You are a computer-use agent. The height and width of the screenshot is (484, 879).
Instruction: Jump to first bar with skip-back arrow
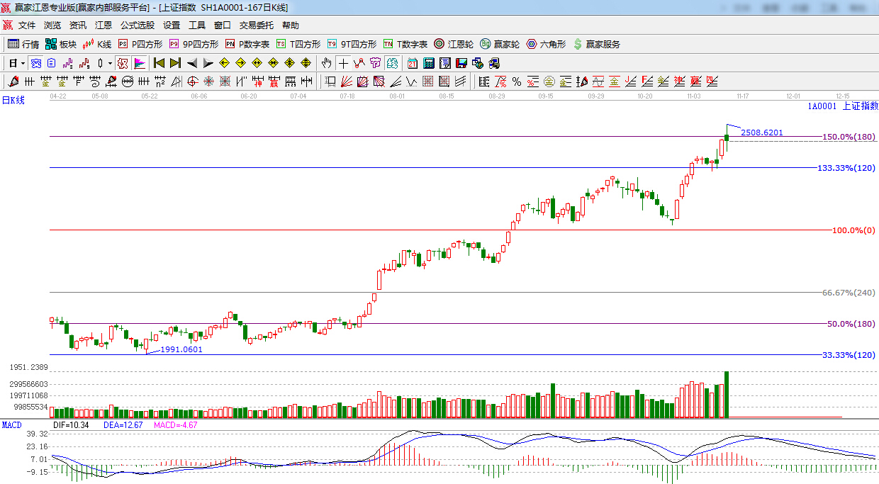pyautogui.click(x=159, y=63)
